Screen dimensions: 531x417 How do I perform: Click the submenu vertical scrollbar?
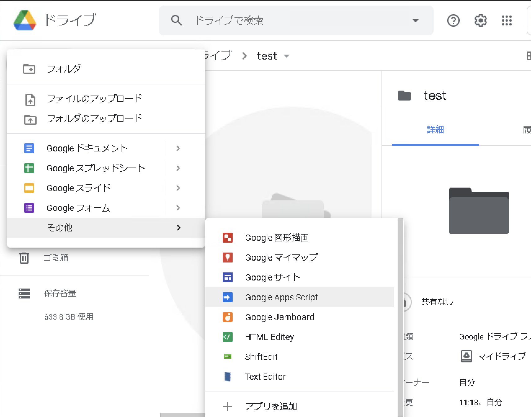[400, 318]
